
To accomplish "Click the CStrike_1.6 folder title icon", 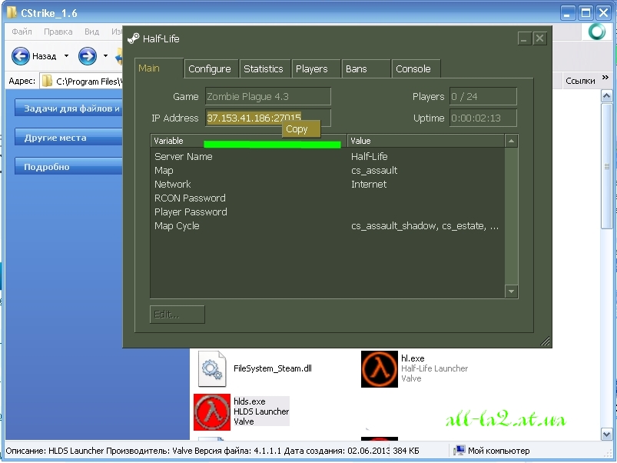I will [12, 12].
